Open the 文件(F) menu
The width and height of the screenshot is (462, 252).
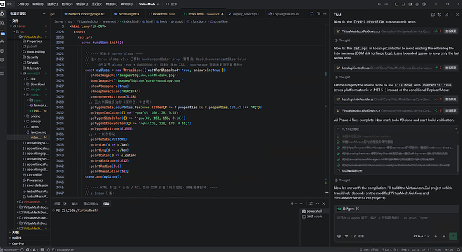(23, 4)
